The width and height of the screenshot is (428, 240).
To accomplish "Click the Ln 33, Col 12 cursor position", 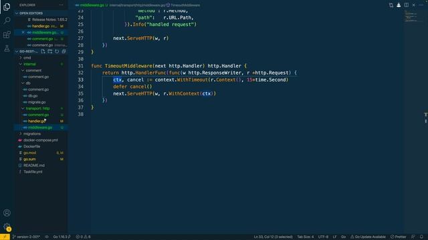I will click(273, 237).
